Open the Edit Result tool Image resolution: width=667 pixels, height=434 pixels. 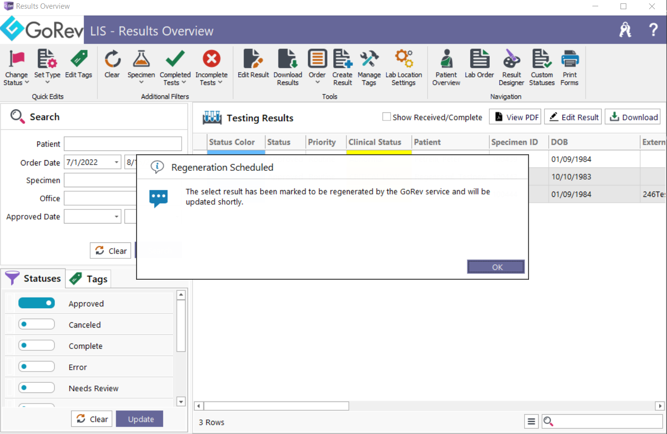(x=253, y=68)
